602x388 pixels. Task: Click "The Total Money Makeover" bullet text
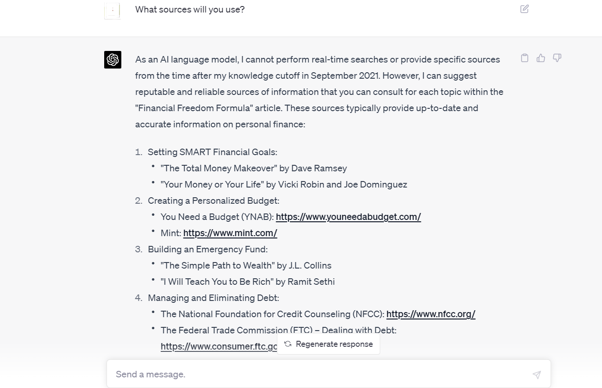point(253,168)
